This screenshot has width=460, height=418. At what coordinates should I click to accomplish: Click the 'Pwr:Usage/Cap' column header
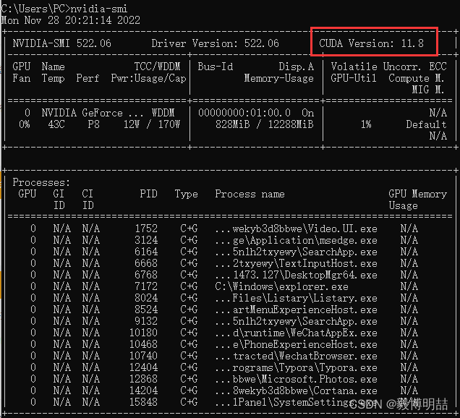149,78
